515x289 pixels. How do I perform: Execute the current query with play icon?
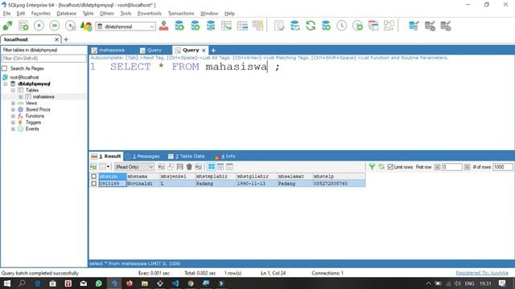39,26
